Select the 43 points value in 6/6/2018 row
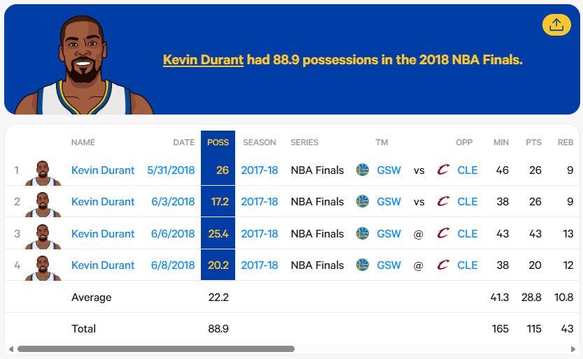Viewport: 583px width, 359px height. 535,234
